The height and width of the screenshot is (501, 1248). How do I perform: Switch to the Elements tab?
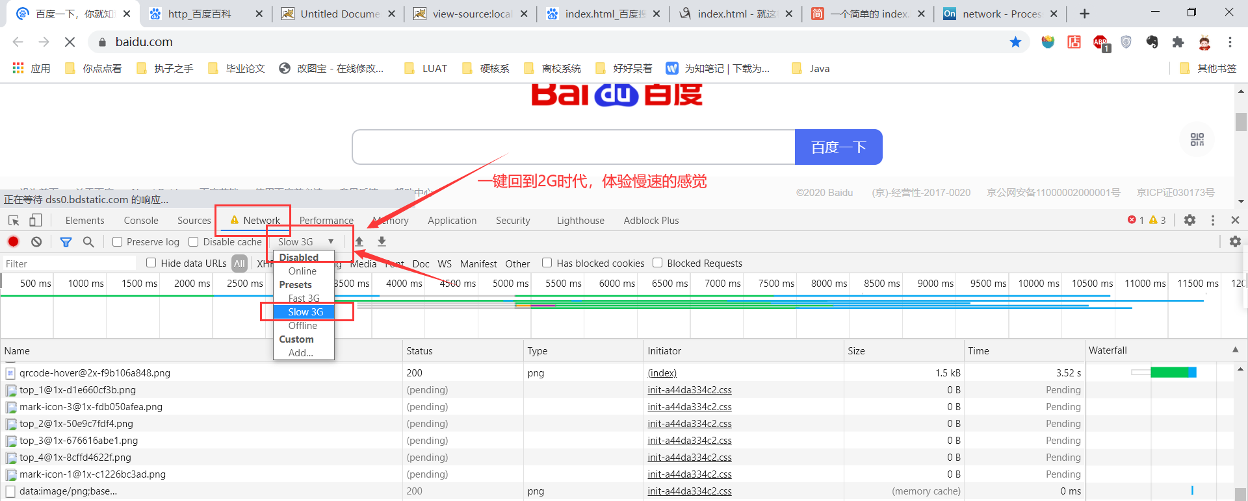84,221
